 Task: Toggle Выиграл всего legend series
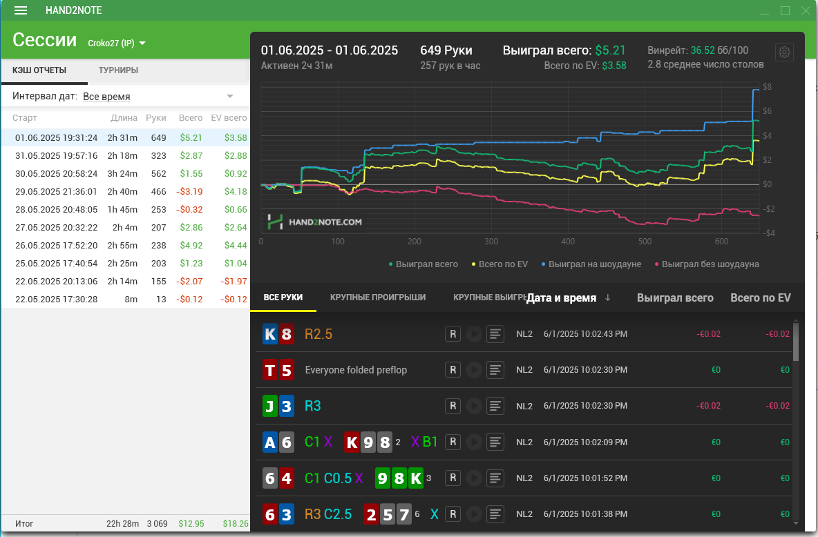pyautogui.click(x=423, y=264)
